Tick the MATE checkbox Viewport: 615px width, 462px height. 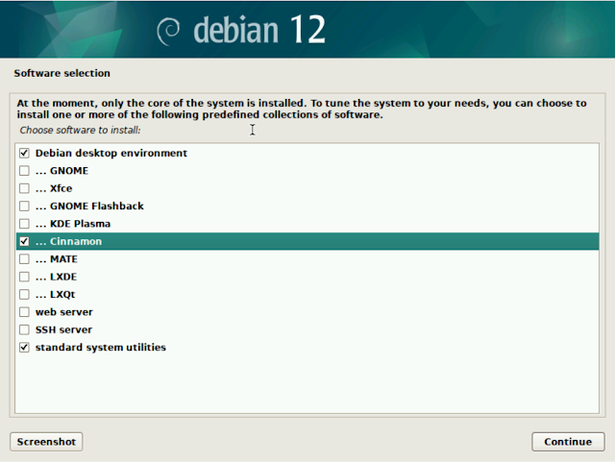click(24, 258)
